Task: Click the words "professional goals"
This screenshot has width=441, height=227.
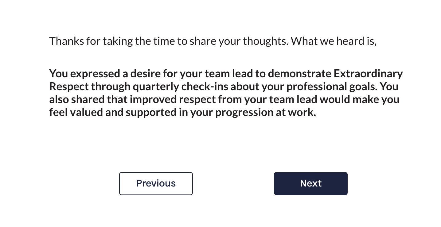Action: click(x=331, y=87)
